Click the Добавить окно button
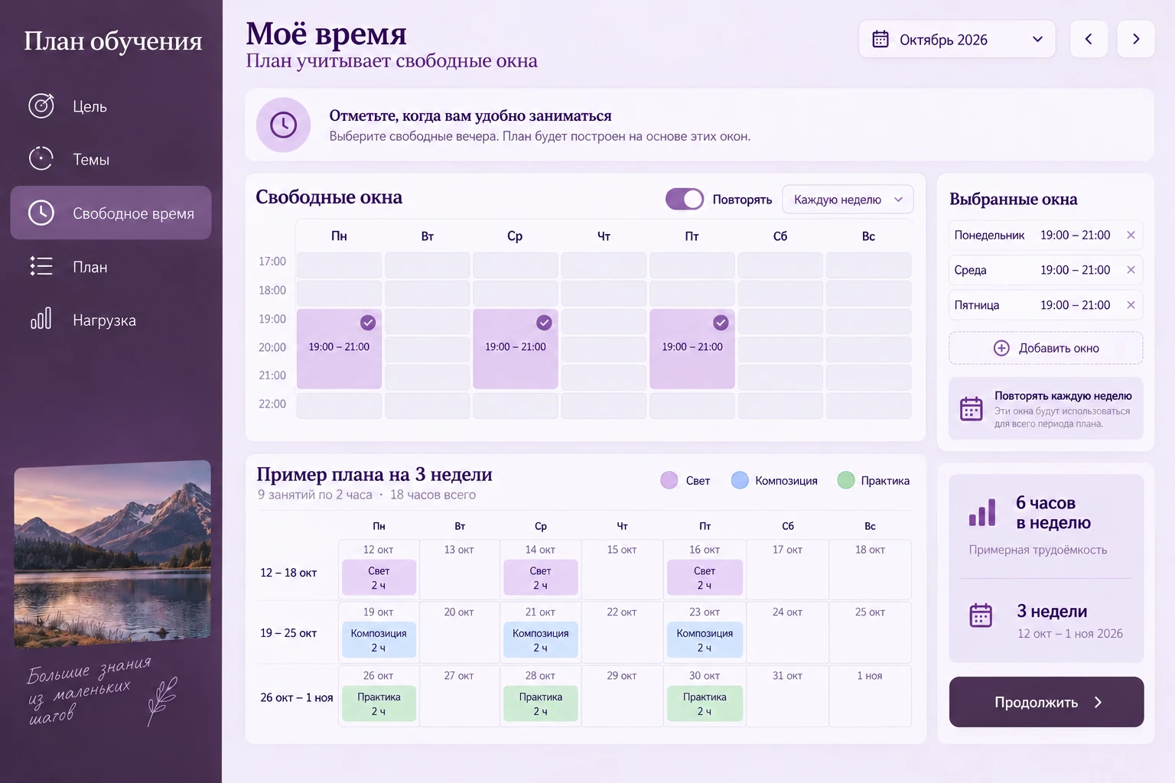The image size is (1175, 783). 1046,348
